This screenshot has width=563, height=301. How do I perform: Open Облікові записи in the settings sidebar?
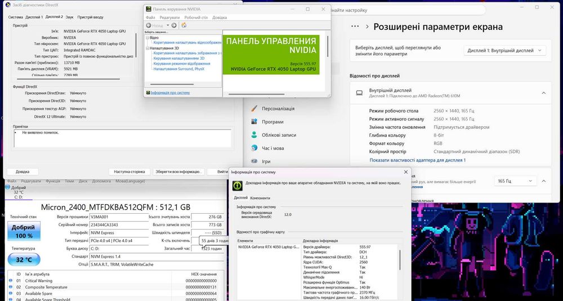(x=274, y=135)
